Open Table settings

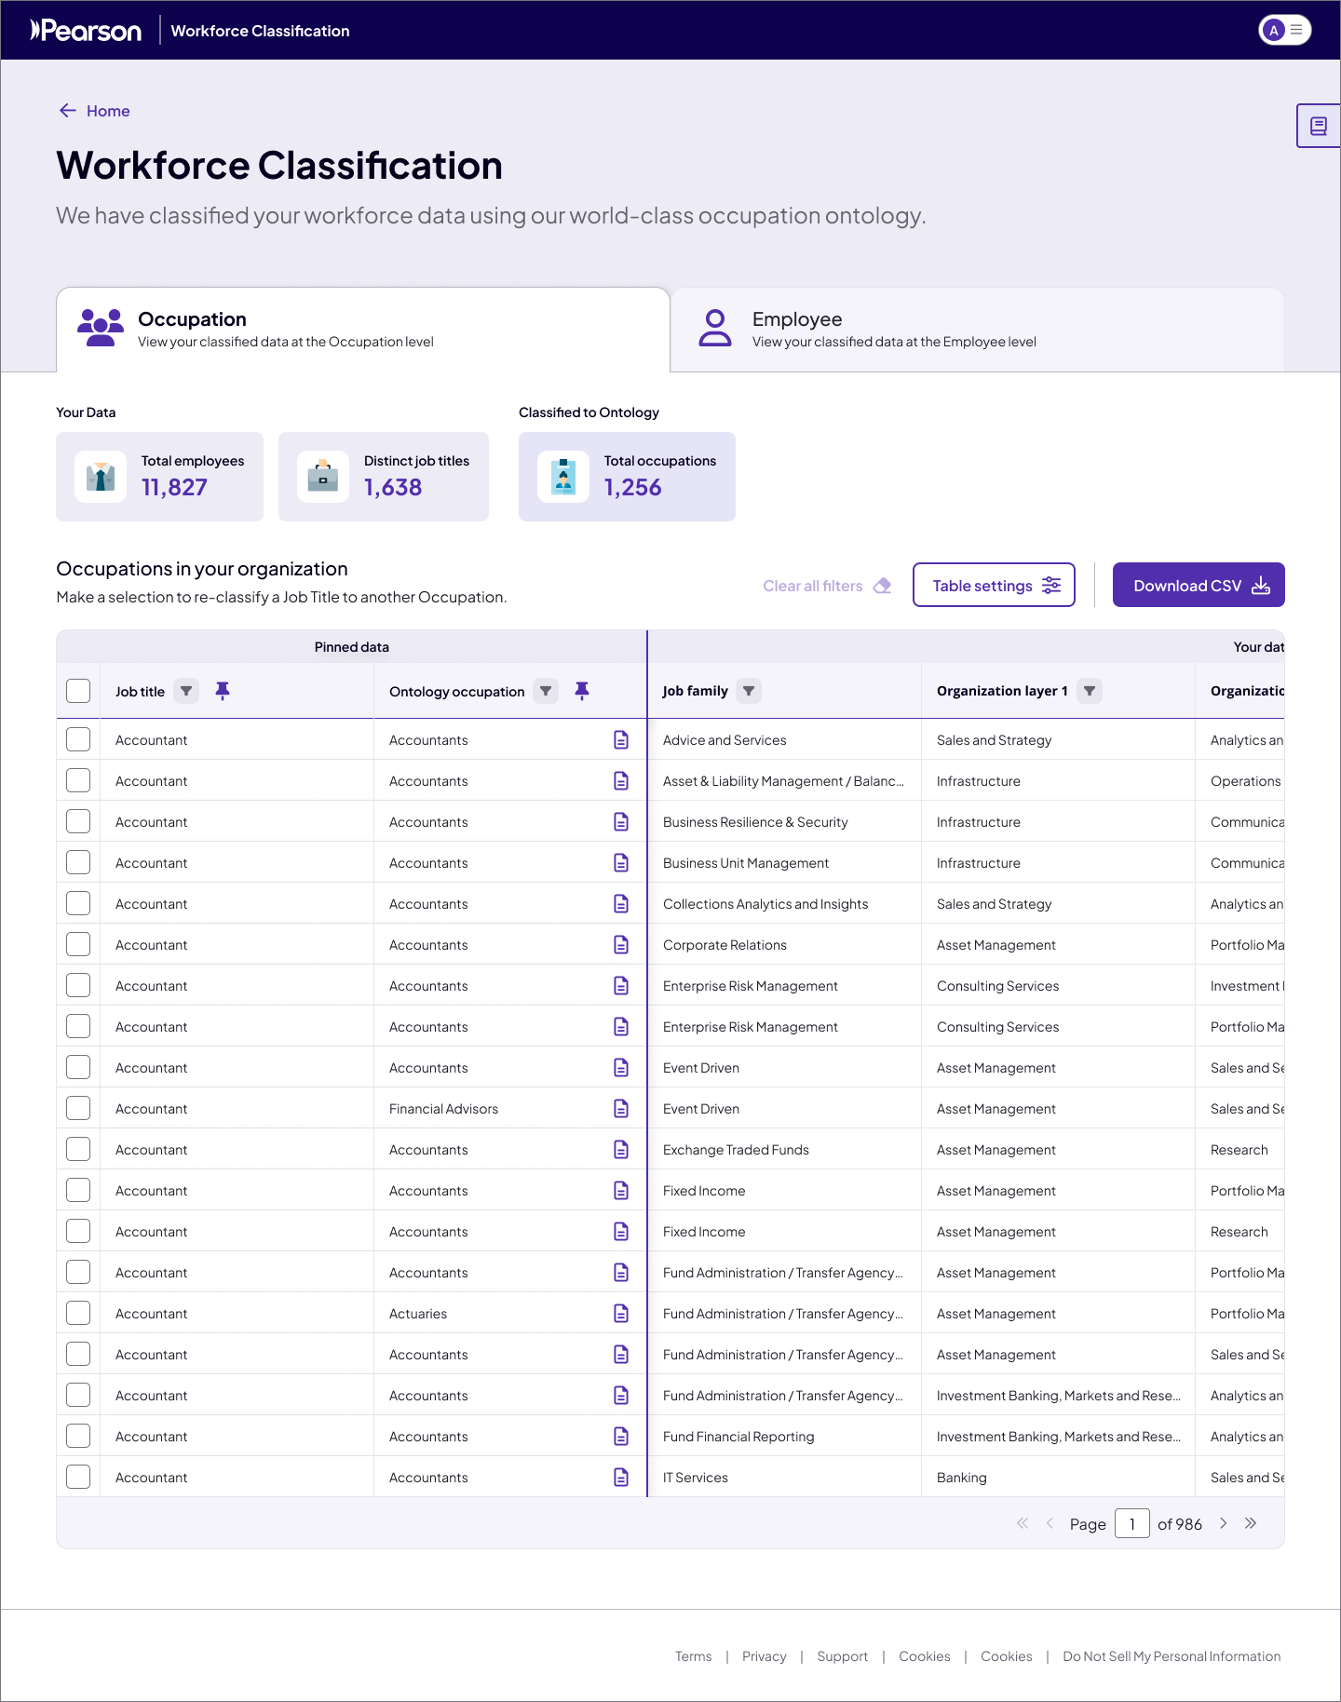point(994,585)
